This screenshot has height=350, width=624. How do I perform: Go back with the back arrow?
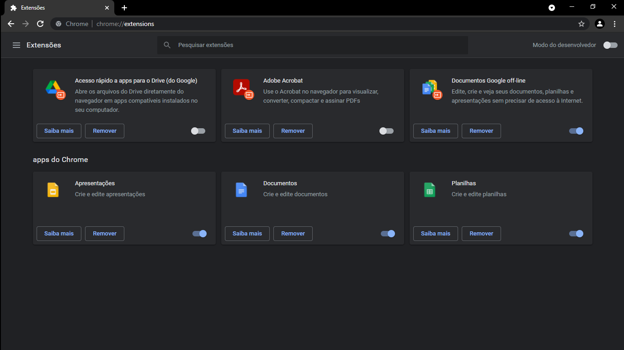click(x=11, y=24)
